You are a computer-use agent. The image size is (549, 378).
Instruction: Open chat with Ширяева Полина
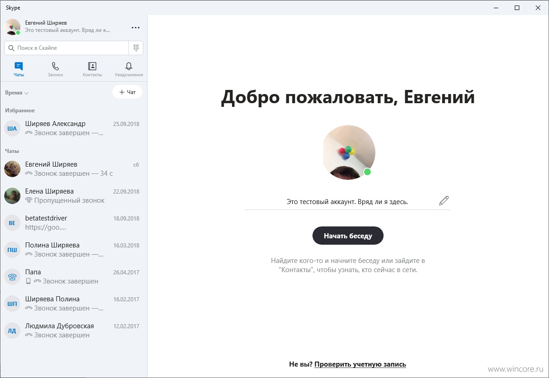pos(74,304)
